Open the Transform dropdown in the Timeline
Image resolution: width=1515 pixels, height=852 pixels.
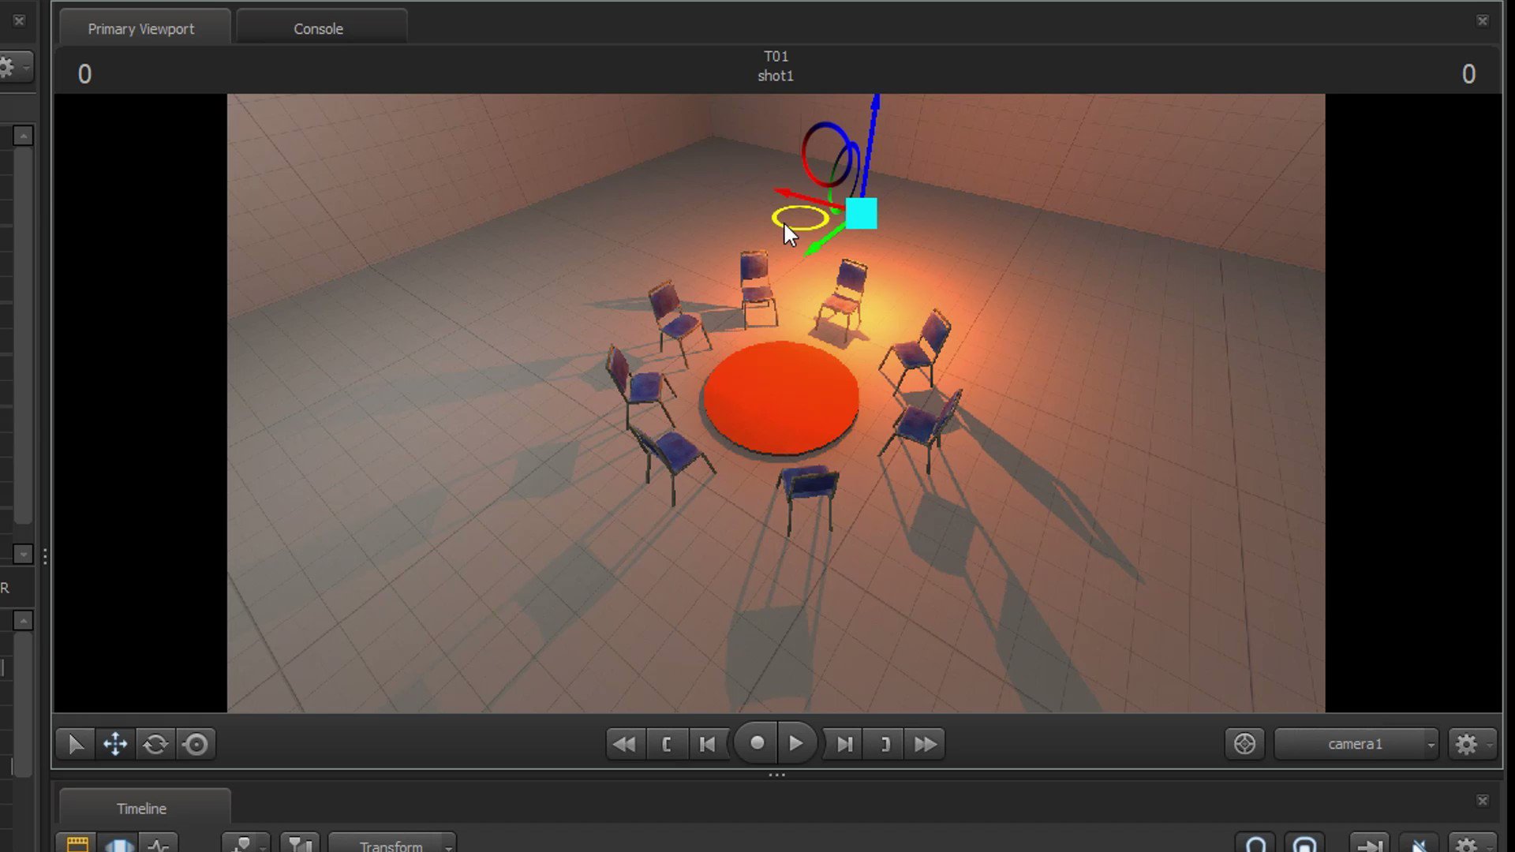(392, 846)
